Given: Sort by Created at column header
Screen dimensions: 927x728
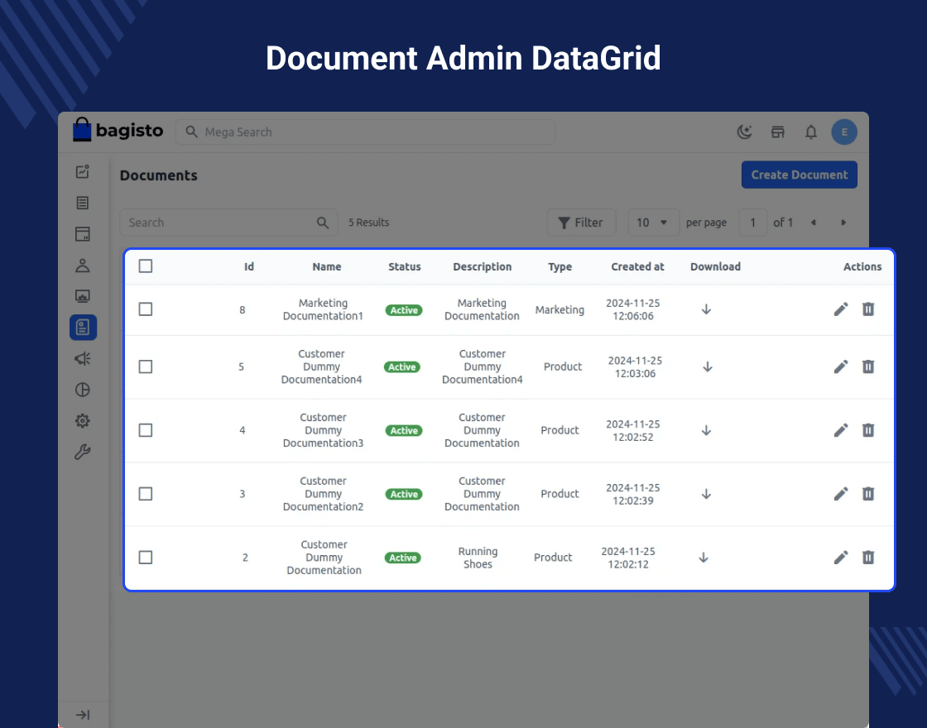Looking at the screenshot, I should coord(637,266).
